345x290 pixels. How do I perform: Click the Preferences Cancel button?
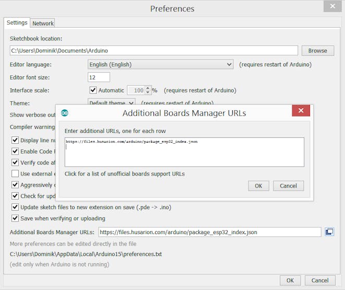click(x=320, y=280)
